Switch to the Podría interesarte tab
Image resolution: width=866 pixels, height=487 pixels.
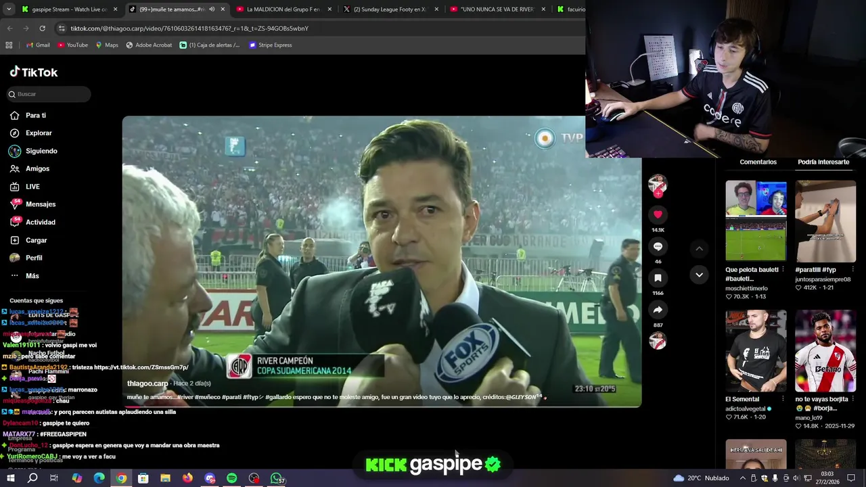point(823,162)
